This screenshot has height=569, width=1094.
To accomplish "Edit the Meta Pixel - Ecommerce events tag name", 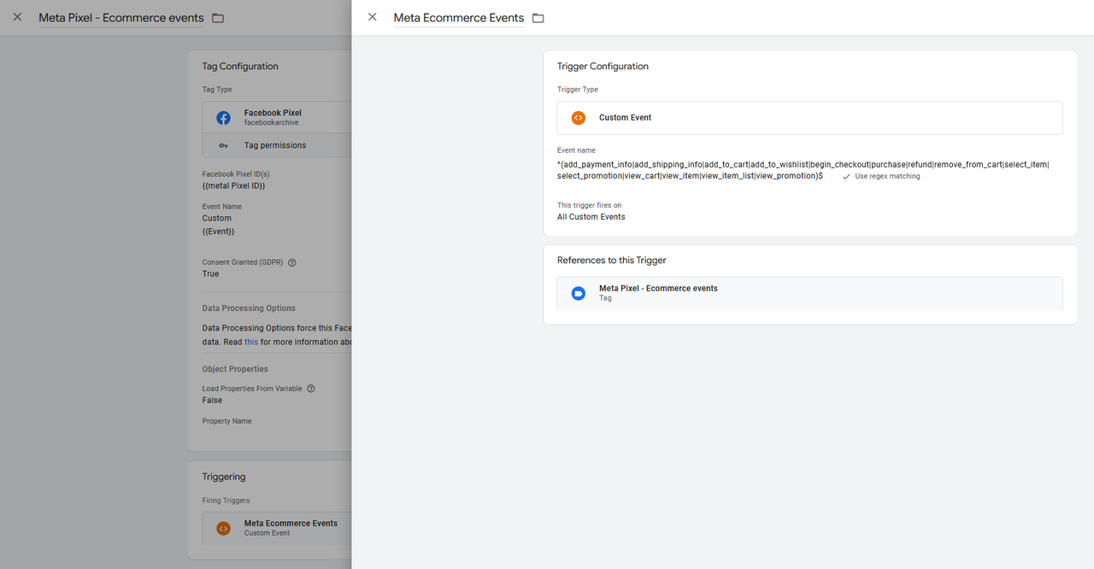I will pyautogui.click(x=121, y=18).
